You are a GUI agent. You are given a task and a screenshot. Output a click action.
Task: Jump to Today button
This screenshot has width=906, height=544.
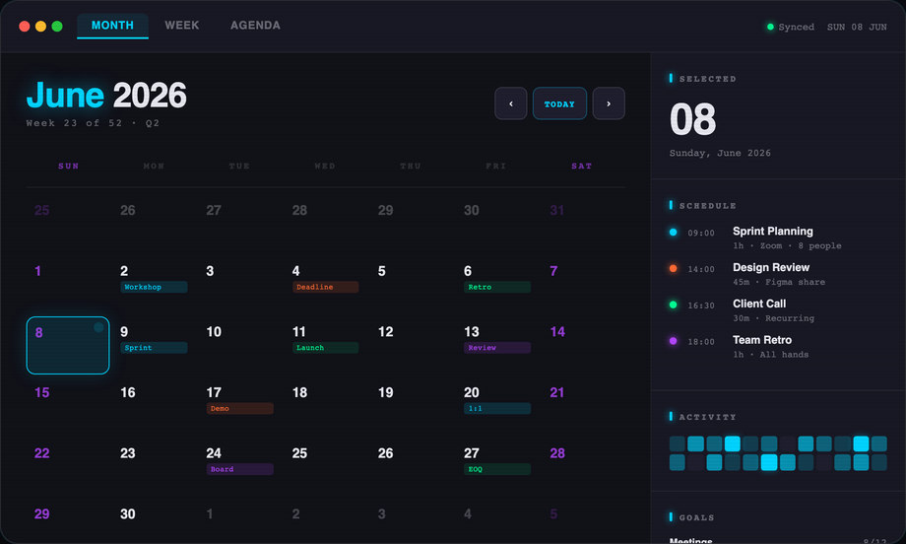[559, 103]
